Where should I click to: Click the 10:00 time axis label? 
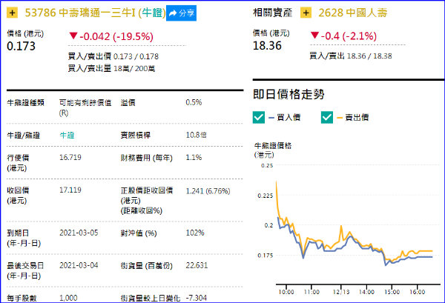(x=286, y=292)
